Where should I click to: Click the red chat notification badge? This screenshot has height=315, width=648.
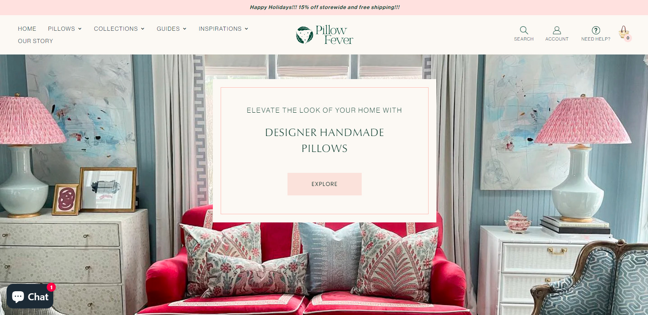coord(51,287)
